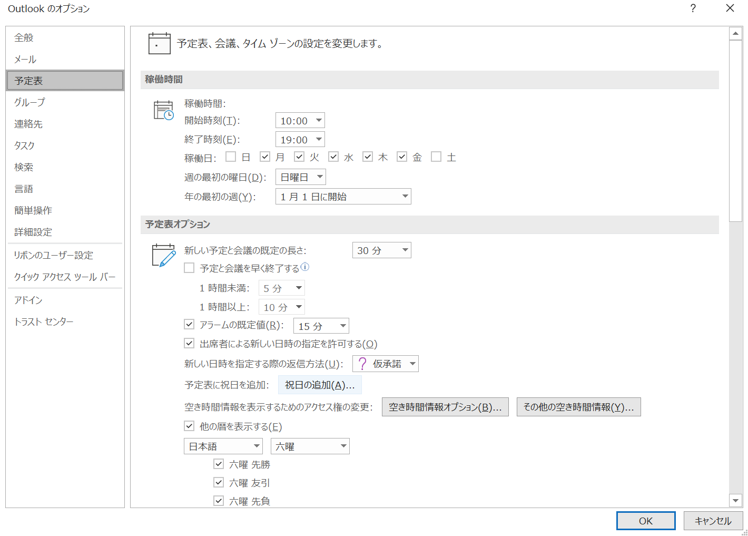
Task: Open リボンのユーザー設定 category
Action: (65, 255)
